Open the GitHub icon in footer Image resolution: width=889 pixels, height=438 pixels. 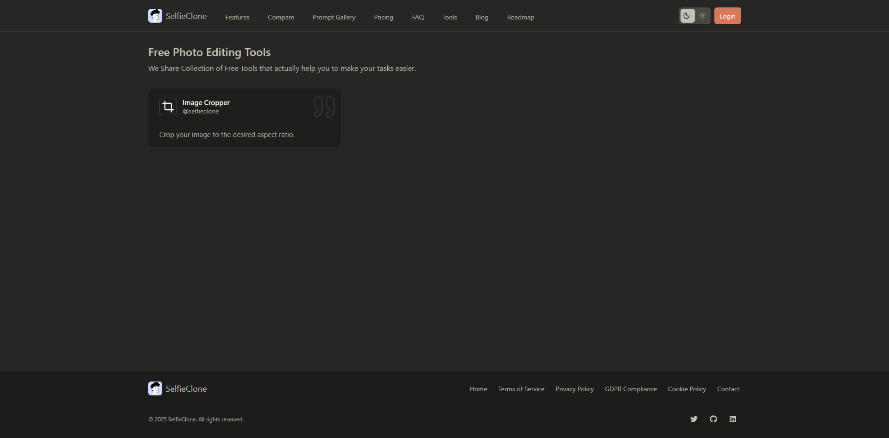pos(713,419)
